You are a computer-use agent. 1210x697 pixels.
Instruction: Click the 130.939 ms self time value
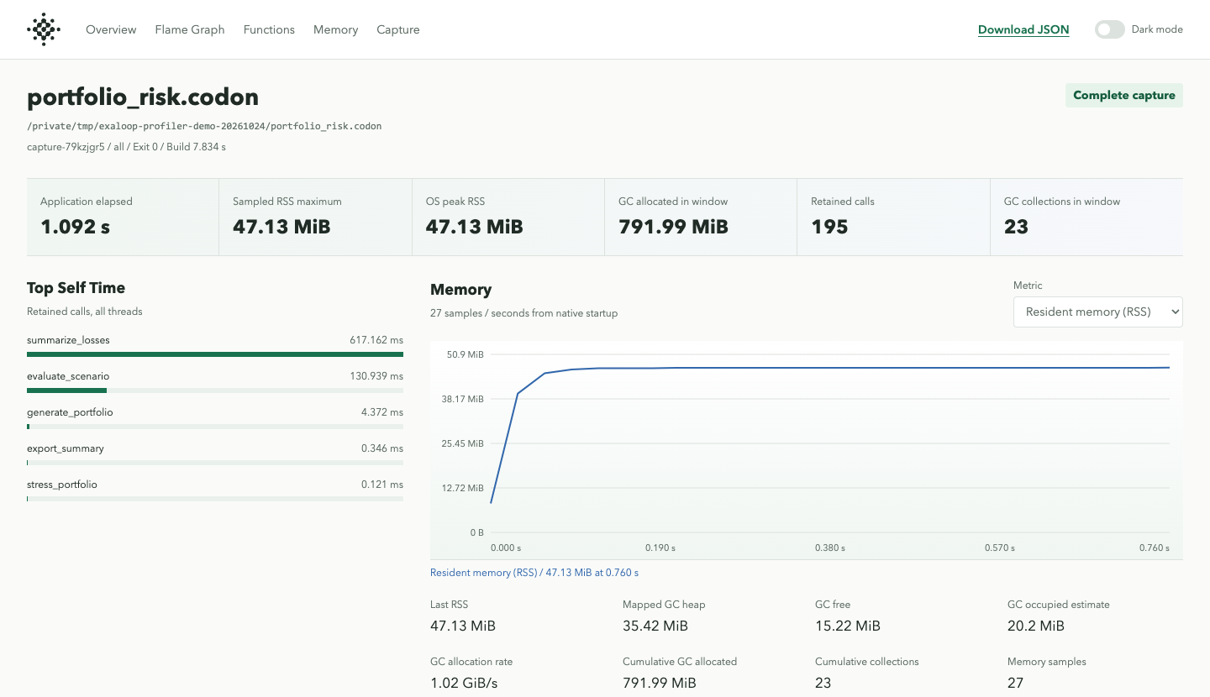pyautogui.click(x=376, y=376)
